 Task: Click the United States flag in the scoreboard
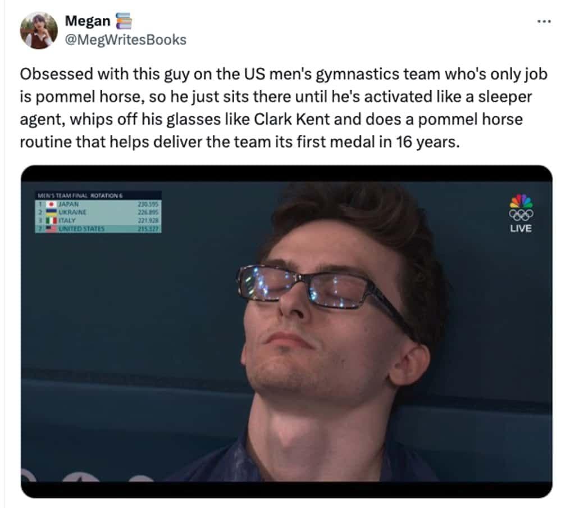(52, 229)
